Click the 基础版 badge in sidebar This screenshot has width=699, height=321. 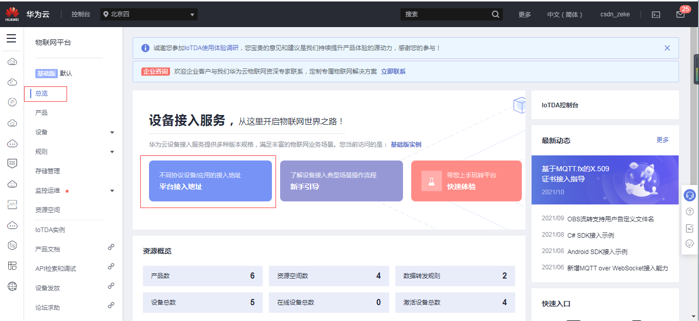point(47,74)
